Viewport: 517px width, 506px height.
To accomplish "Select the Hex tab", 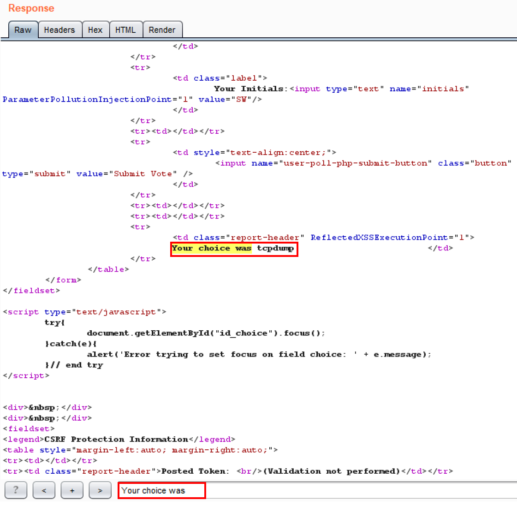I will point(95,30).
